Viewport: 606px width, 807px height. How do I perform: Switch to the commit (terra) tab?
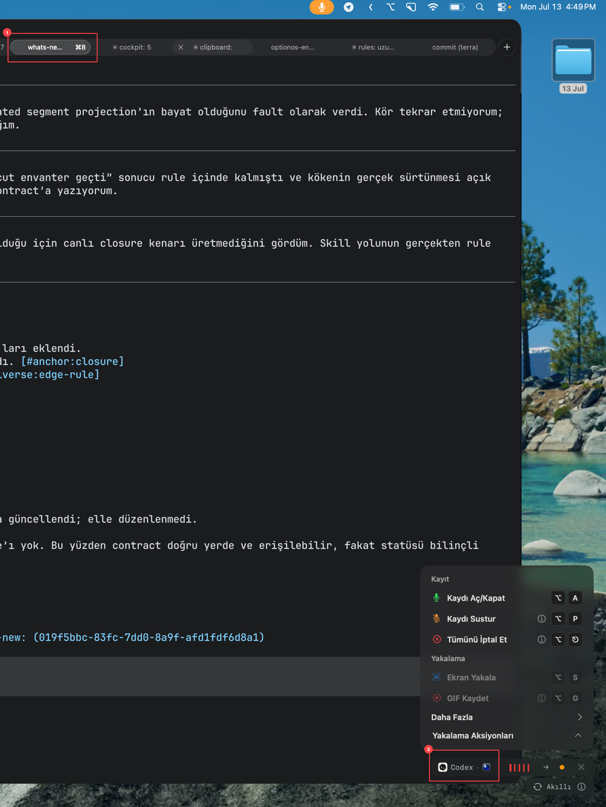(x=455, y=47)
